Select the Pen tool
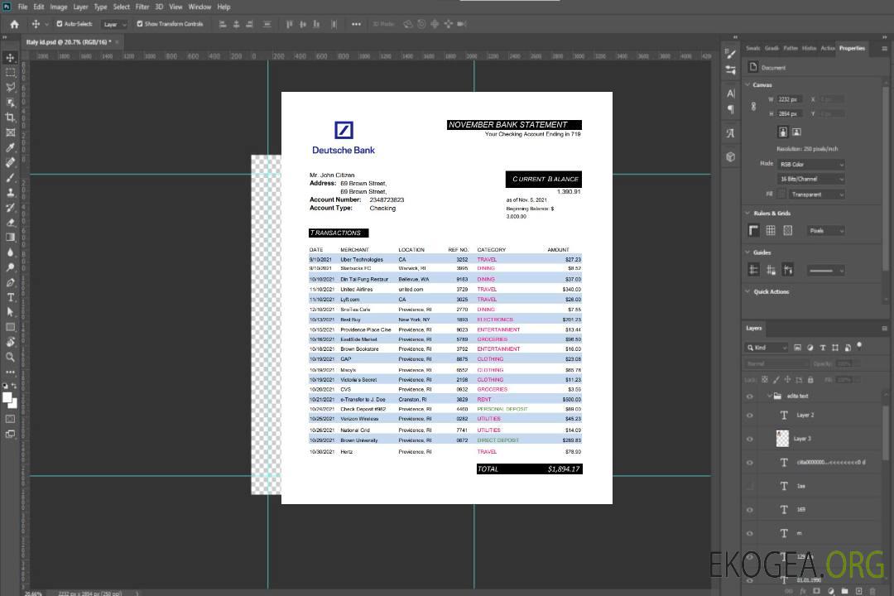 click(x=10, y=282)
